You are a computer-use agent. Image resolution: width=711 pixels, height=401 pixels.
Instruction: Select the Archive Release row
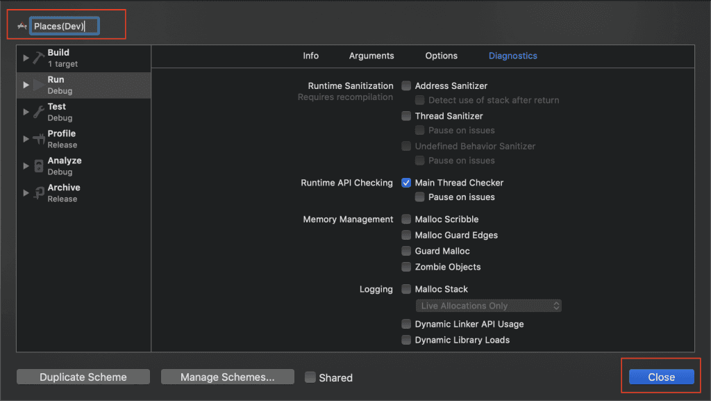tap(84, 193)
